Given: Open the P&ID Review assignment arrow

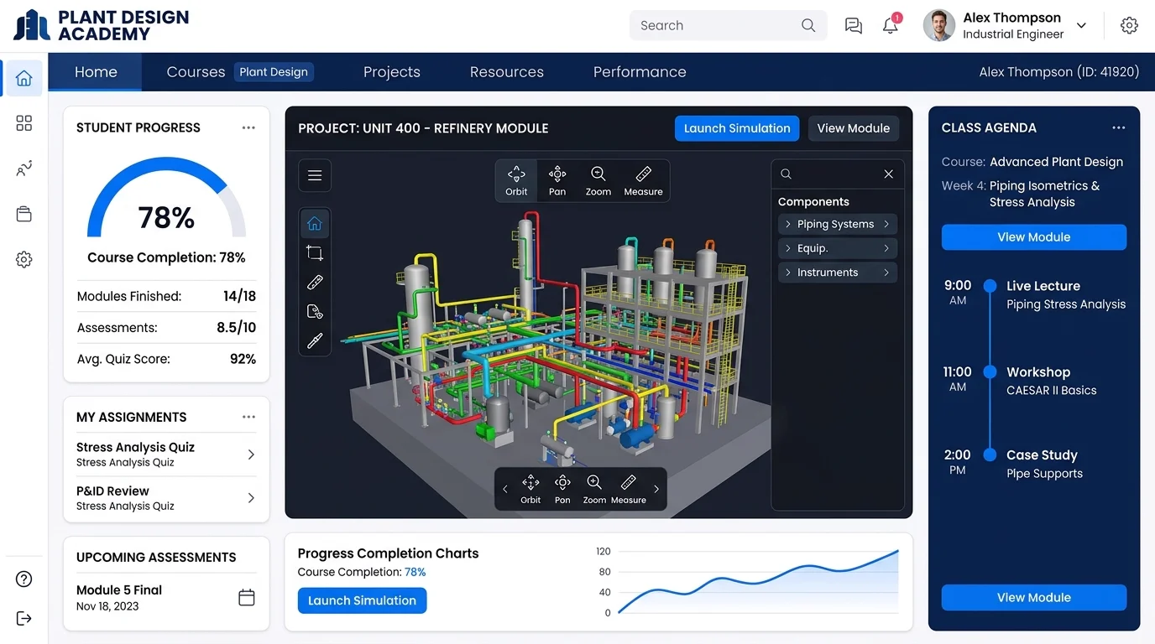Looking at the screenshot, I should coord(251,498).
